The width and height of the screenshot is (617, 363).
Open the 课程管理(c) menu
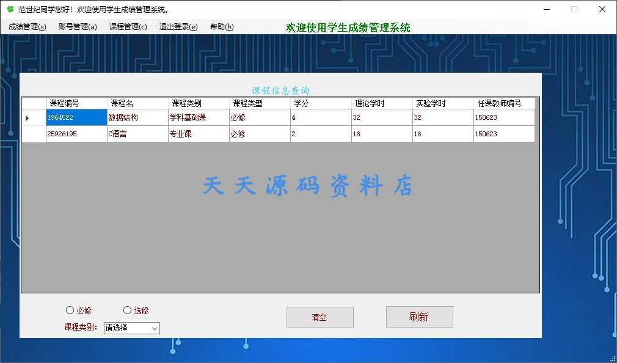(128, 27)
